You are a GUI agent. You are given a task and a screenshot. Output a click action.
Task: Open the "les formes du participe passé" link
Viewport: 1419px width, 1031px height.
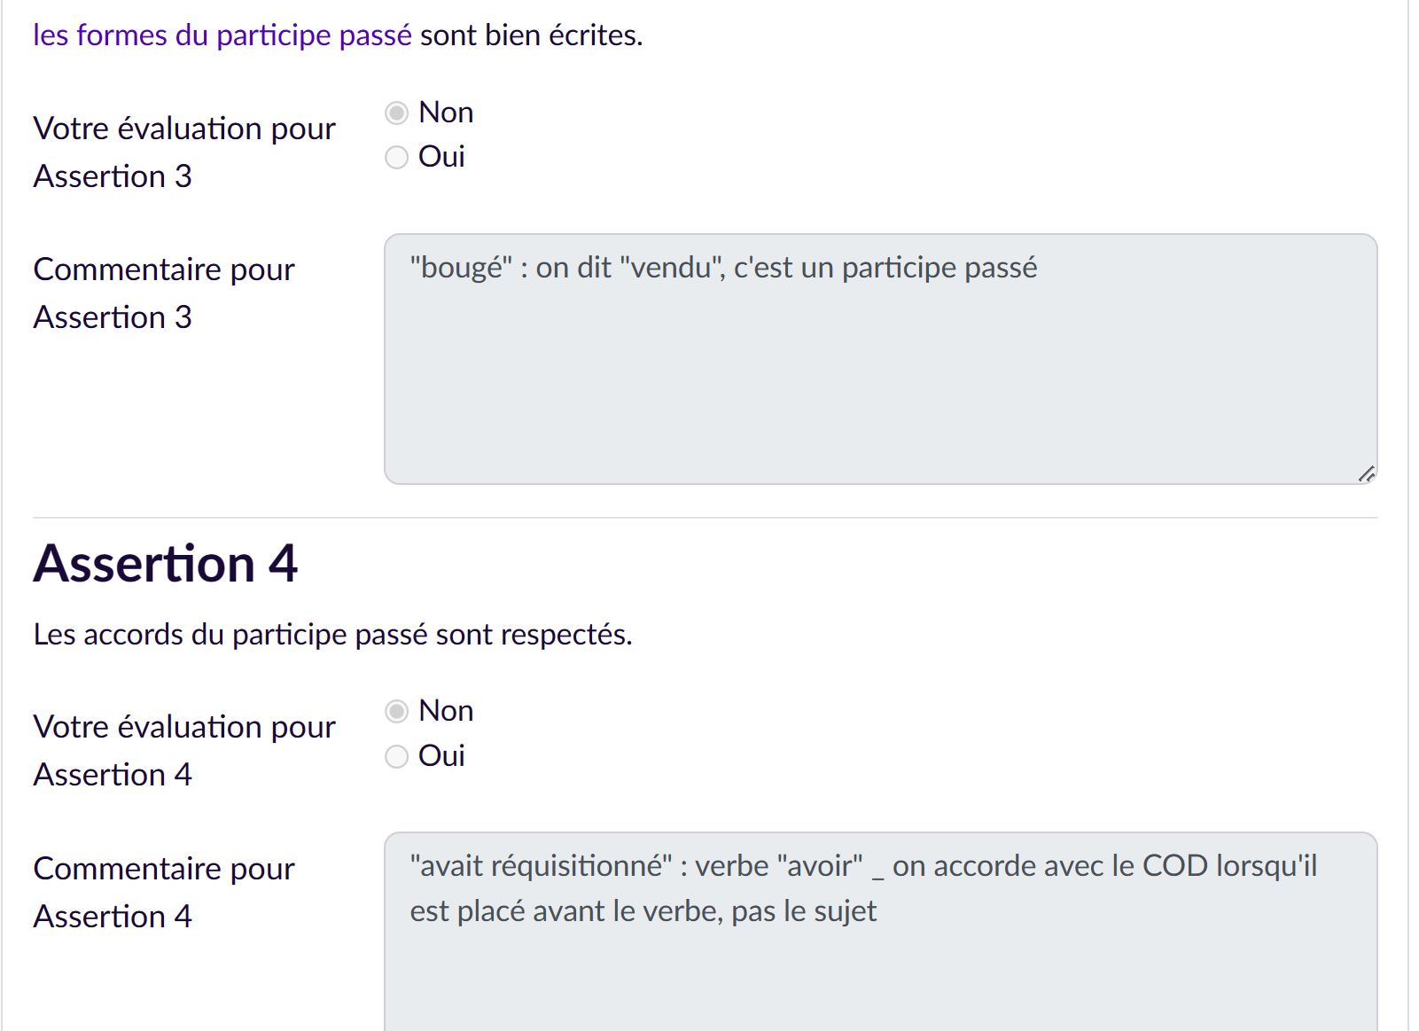[x=222, y=35]
